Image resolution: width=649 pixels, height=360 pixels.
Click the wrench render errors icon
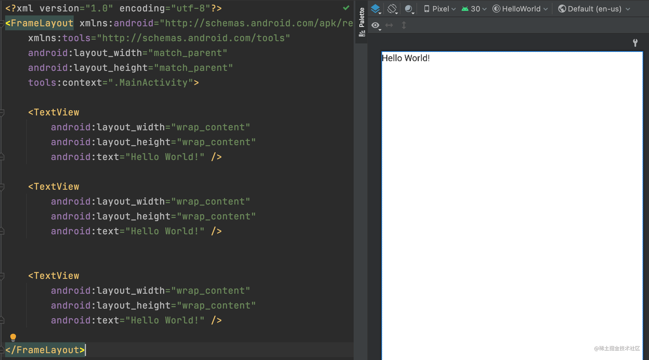pos(635,43)
